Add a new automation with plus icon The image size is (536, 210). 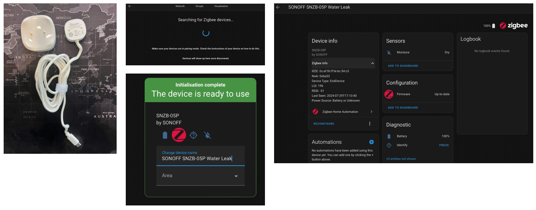[x=372, y=142]
